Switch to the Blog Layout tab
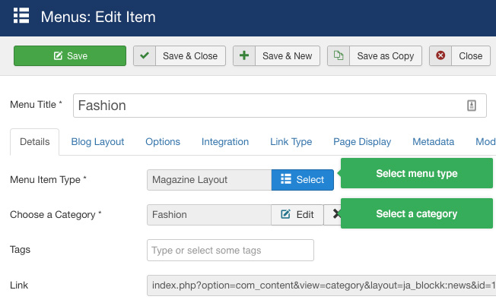The height and width of the screenshot is (306, 496). pyautogui.click(x=97, y=142)
